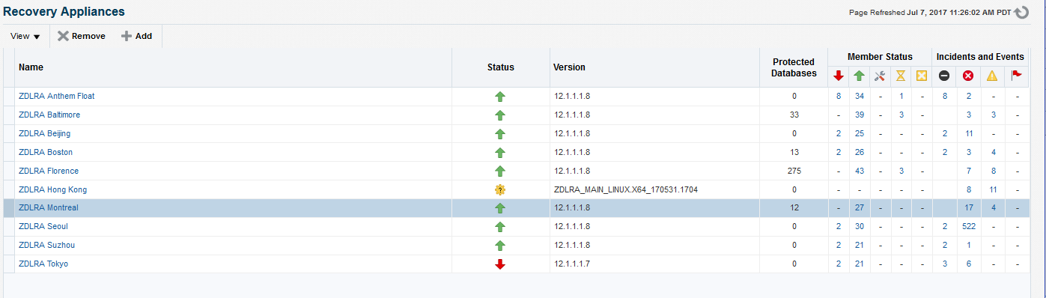Click critical incident count 522 for Seoul

coord(968,226)
